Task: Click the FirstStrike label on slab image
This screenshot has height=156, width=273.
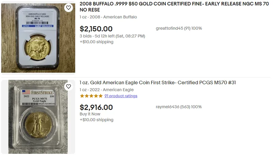Action: (x=42, y=92)
